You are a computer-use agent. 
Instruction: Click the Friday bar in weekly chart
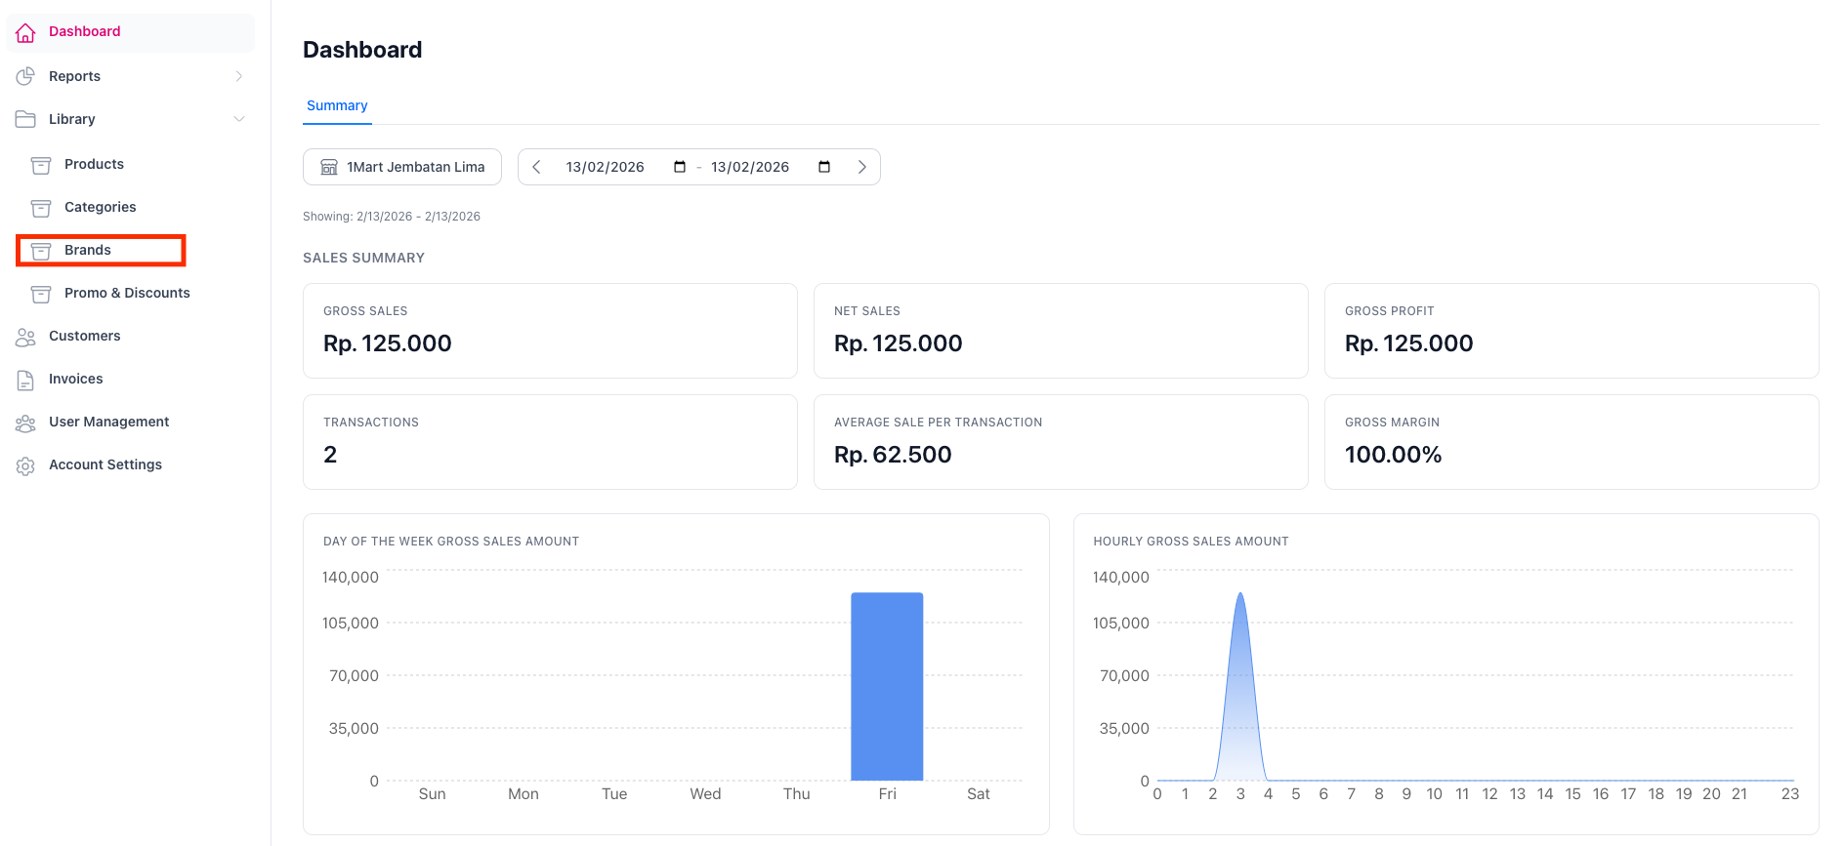887,686
